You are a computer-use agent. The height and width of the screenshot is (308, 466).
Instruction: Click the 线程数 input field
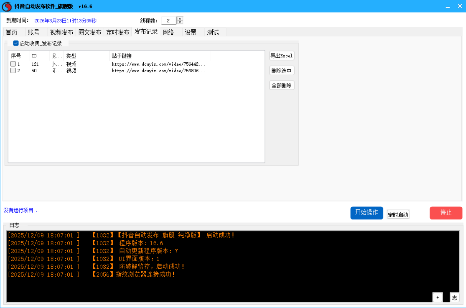168,21
